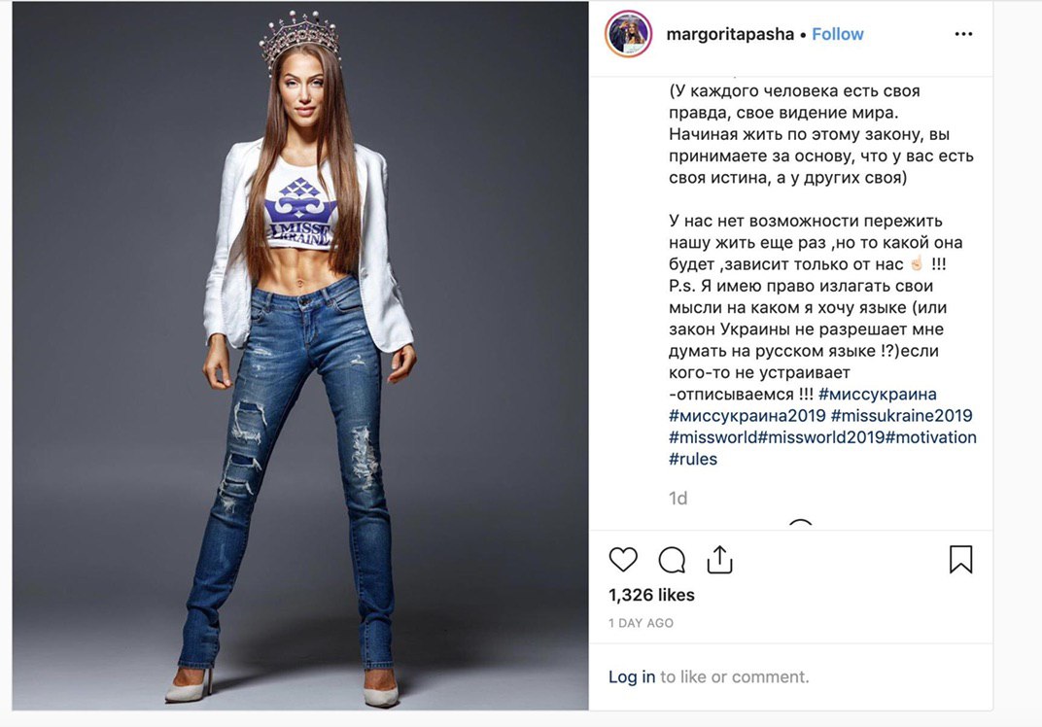
Task: Open margoritapasha profile avatar
Action: 628,34
